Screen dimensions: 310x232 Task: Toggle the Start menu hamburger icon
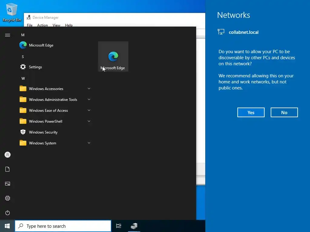pos(8,35)
